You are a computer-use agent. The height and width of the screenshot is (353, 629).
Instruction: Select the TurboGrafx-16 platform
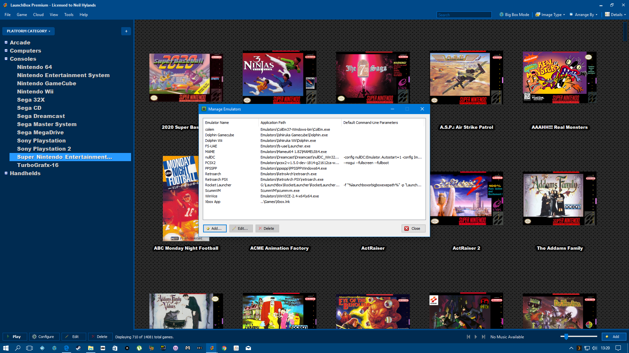point(38,165)
